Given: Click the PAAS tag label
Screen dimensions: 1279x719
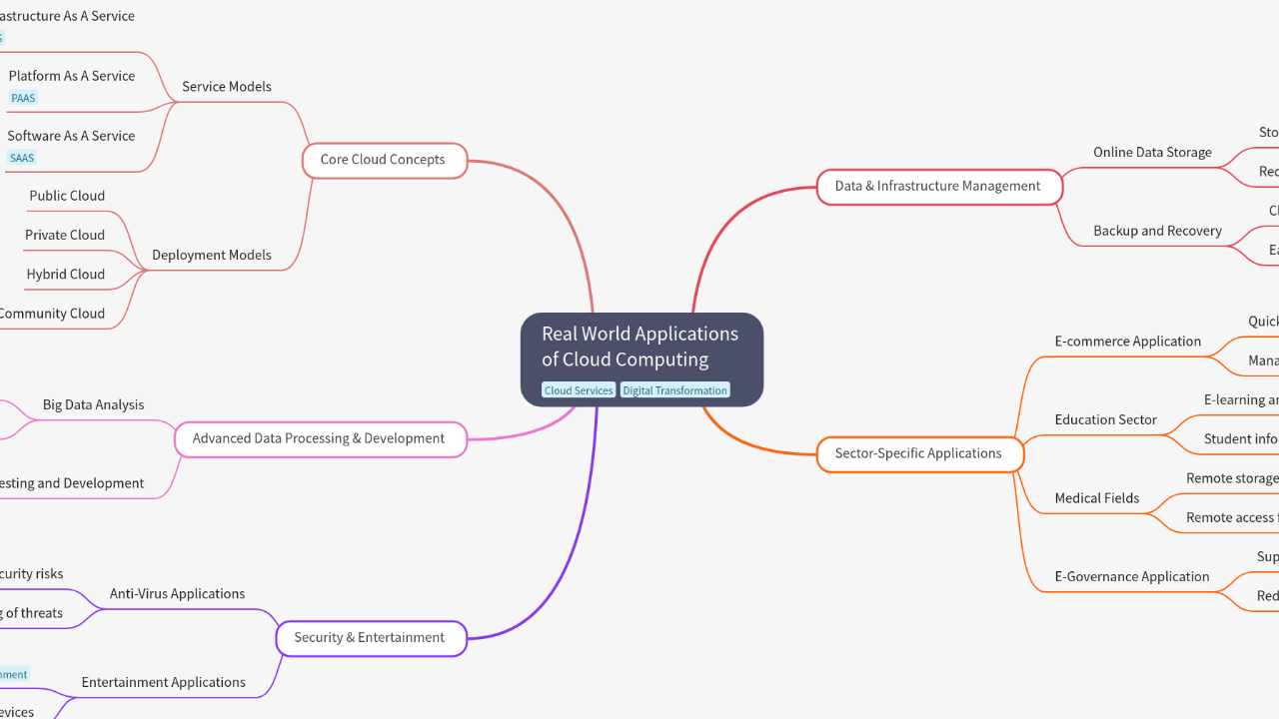Looking at the screenshot, I should [23, 98].
